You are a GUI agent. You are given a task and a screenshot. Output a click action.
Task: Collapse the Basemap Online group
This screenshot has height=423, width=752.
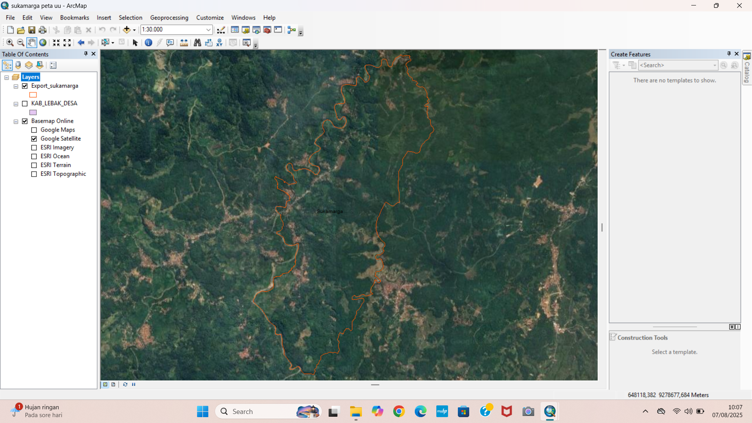pos(16,121)
